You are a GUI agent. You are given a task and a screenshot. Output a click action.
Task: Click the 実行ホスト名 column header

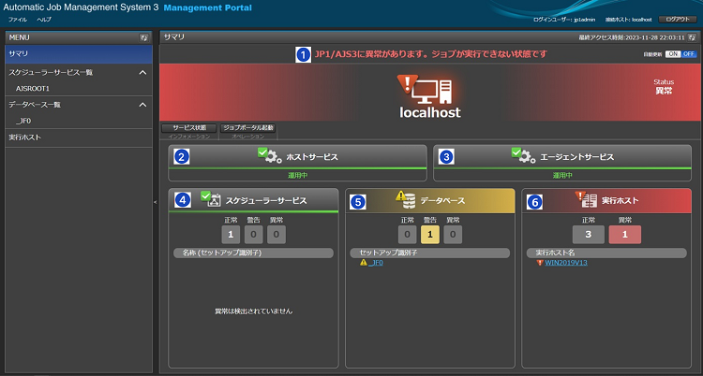click(x=606, y=253)
